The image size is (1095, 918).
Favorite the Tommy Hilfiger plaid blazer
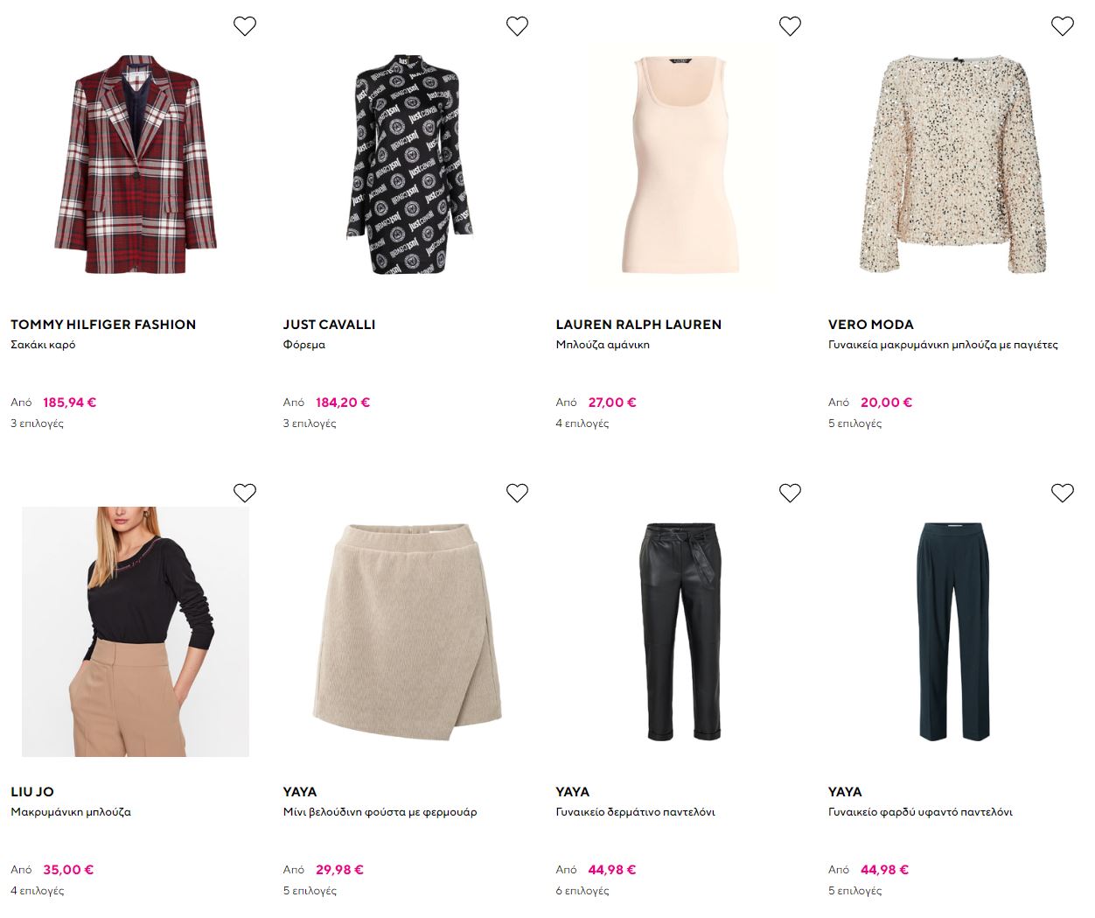(245, 26)
